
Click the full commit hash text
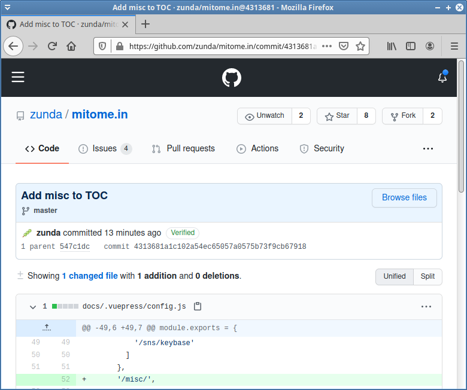tap(220, 246)
